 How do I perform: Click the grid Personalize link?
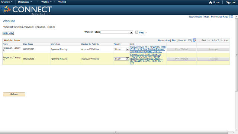coord(164,41)
